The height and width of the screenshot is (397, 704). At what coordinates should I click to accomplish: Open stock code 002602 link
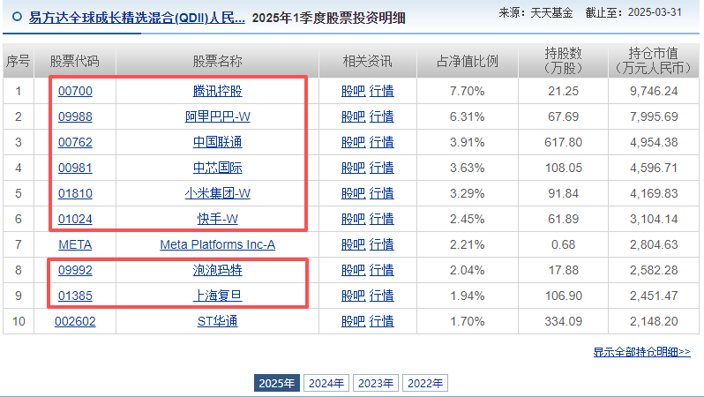75,321
